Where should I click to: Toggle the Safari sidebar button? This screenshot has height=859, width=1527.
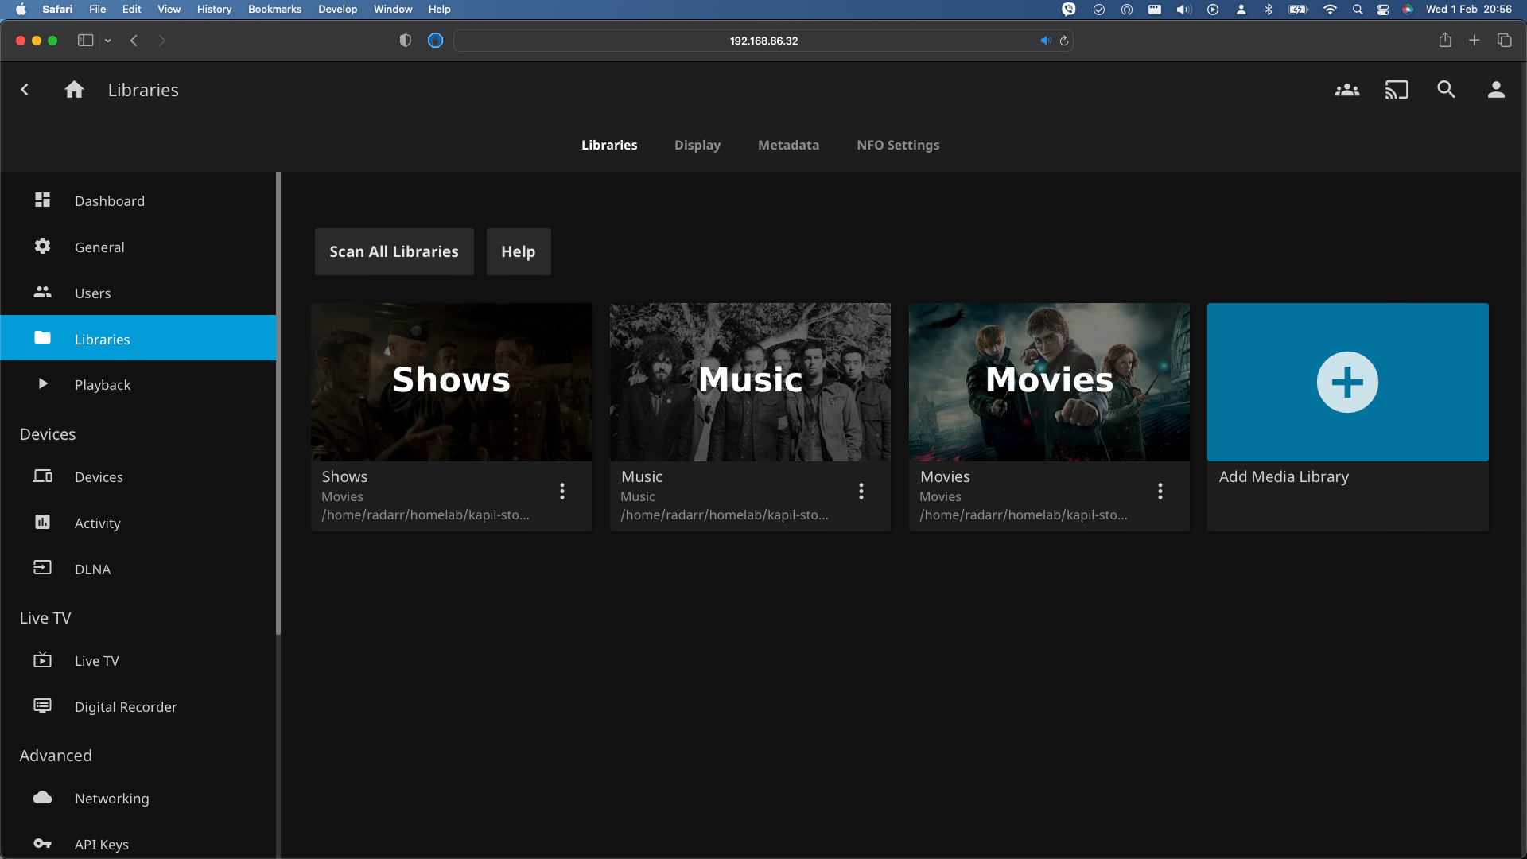(x=85, y=41)
